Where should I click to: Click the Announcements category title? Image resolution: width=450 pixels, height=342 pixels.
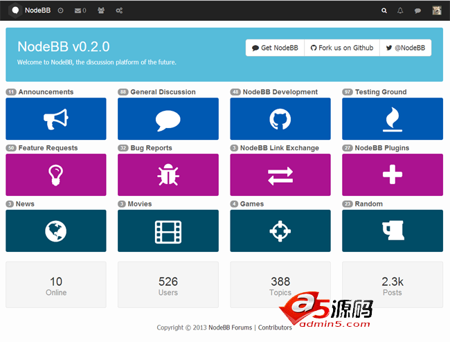[46, 92]
